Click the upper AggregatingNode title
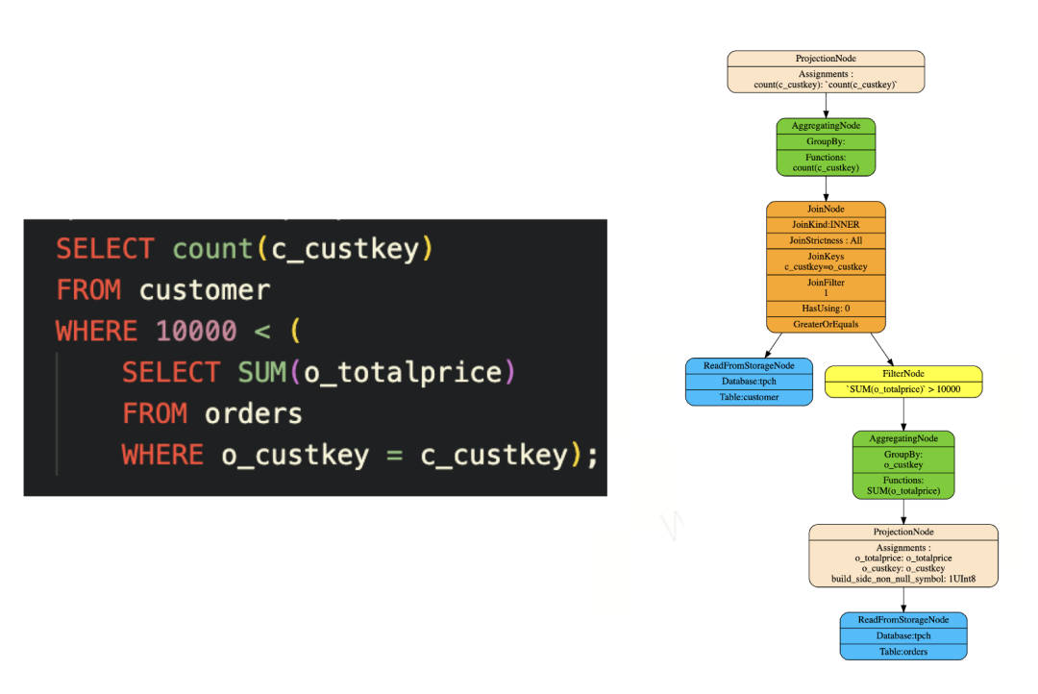Viewport: 1038px width, 694px height. [x=826, y=126]
